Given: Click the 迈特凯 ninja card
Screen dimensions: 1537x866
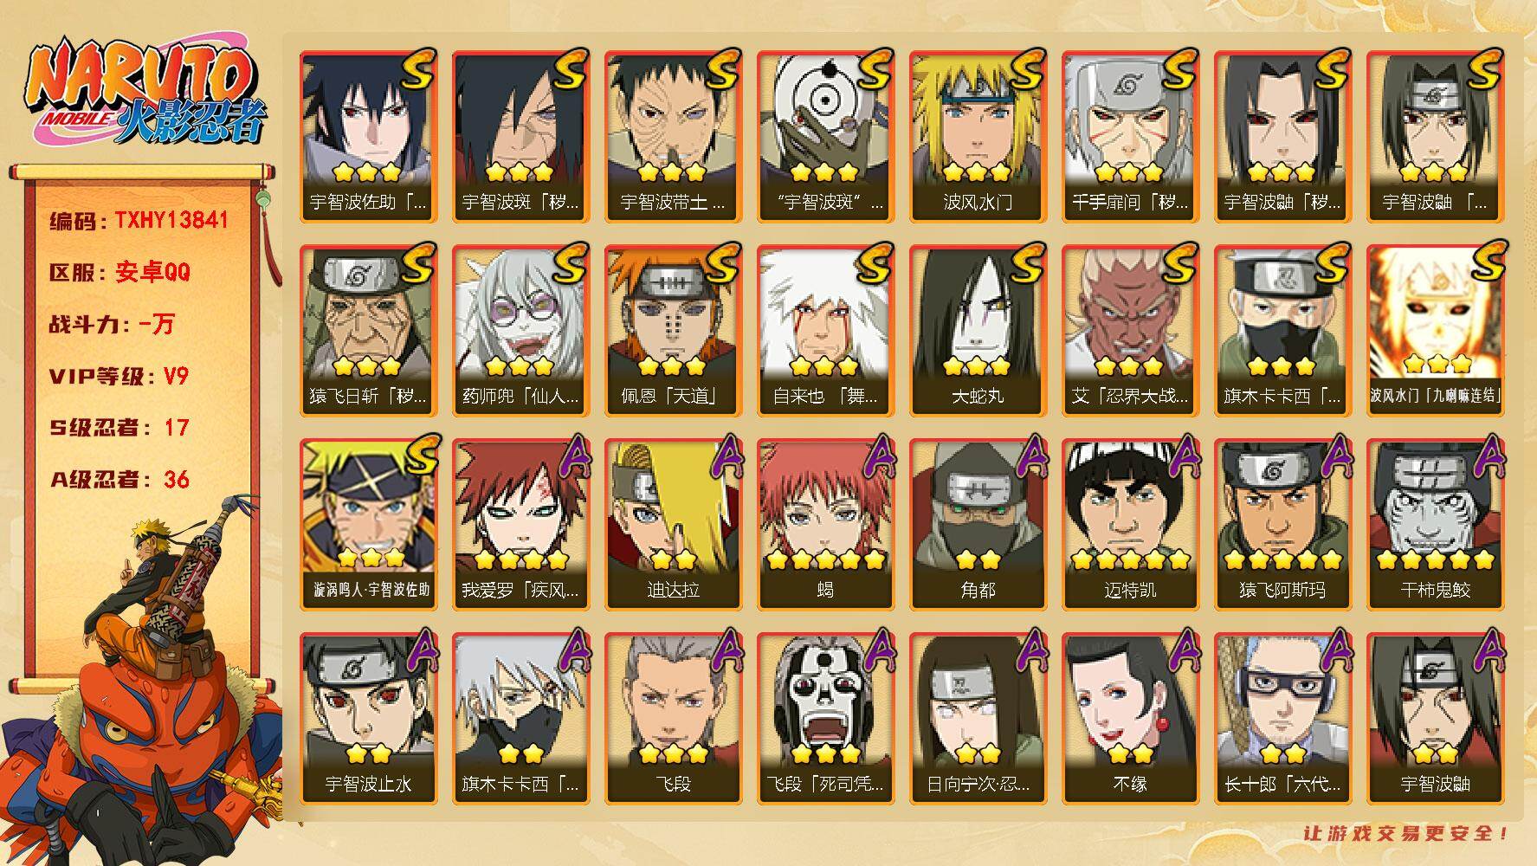Looking at the screenshot, I should coord(1130,524).
